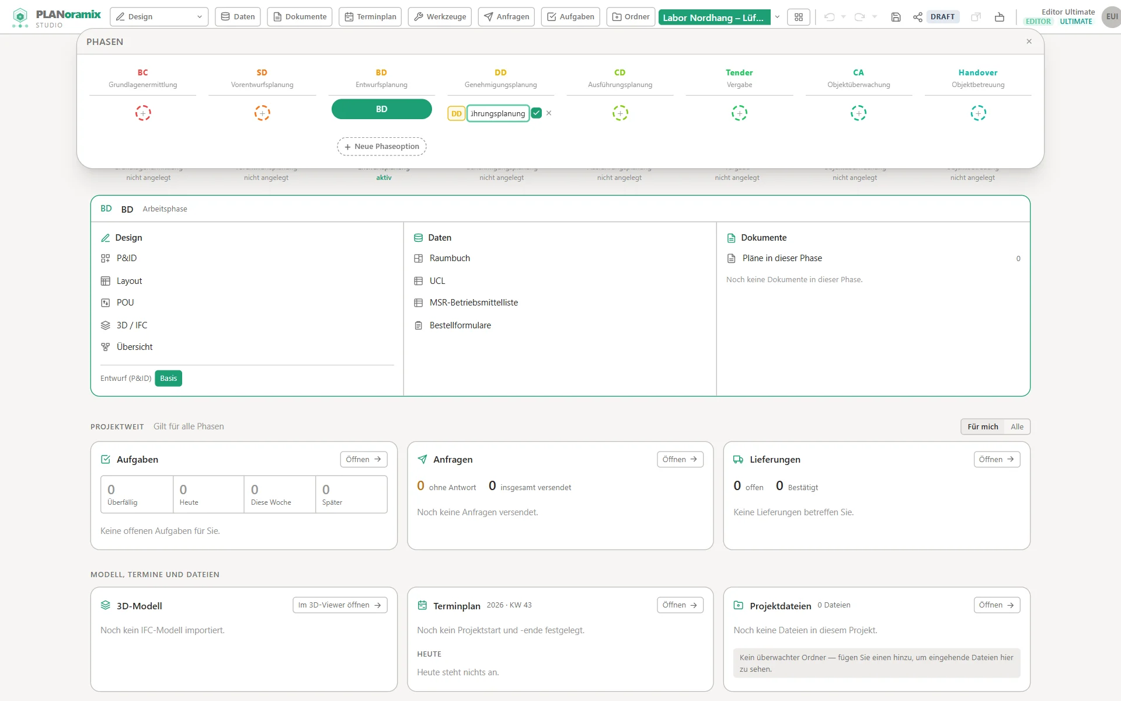
Task: Open the Anfragen toolbar menu
Action: (x=507, y=17)
